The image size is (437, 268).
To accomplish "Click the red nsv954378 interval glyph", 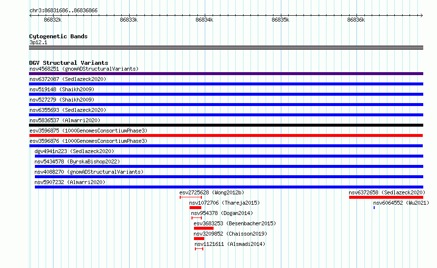I will pyautogui.click(x=196, y=218).
